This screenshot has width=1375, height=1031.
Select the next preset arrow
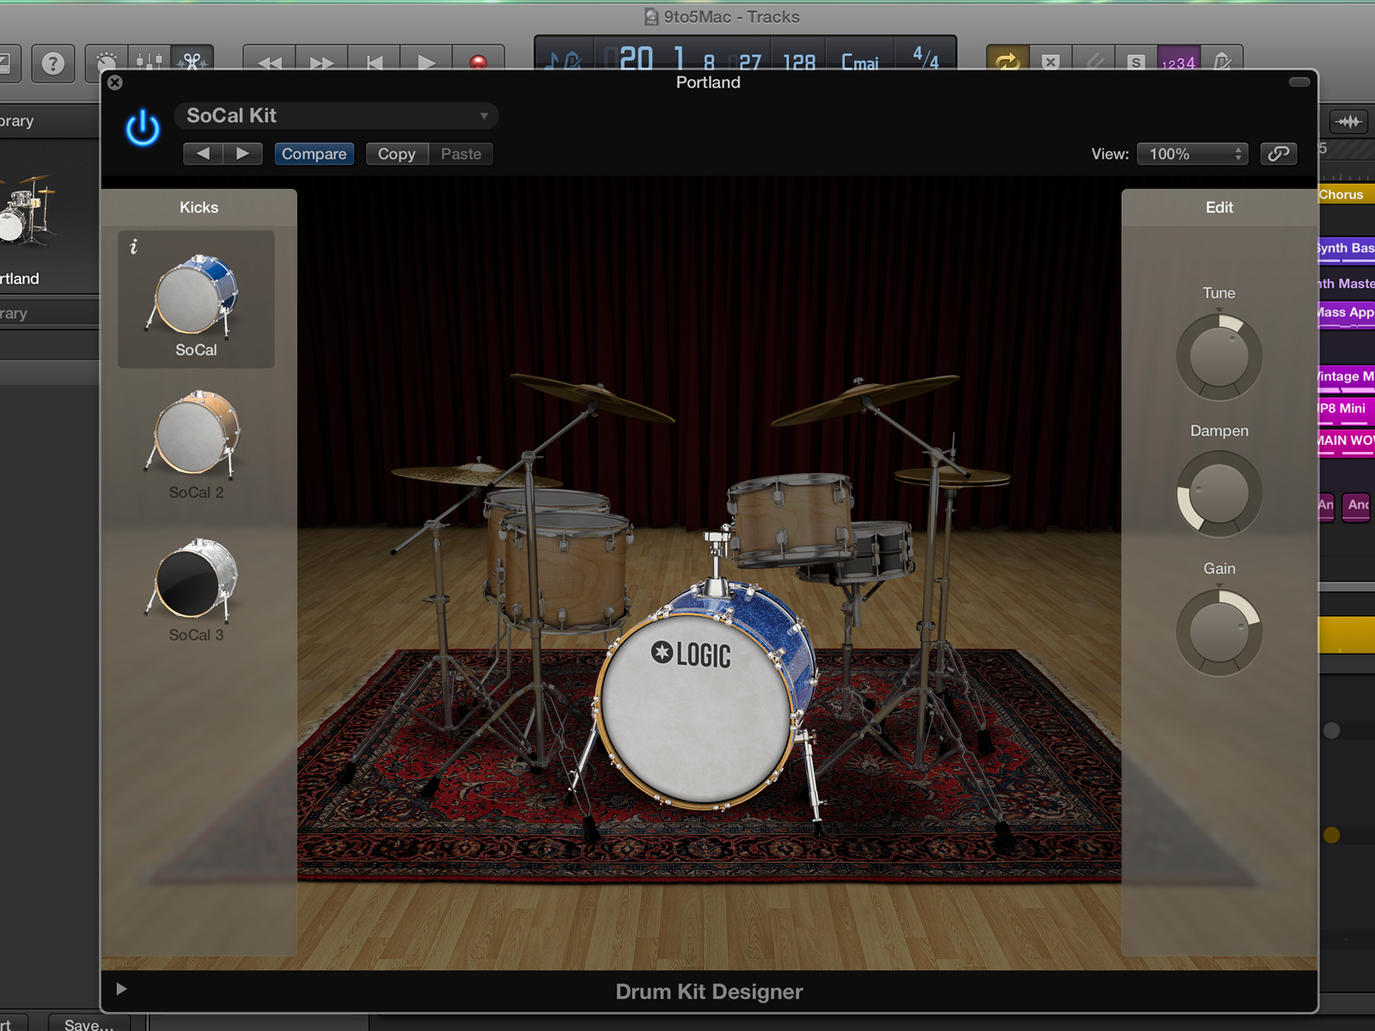pyautogui.click(x=243, y=154)
